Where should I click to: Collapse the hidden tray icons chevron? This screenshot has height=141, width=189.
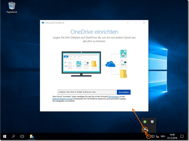click(148, 136)
